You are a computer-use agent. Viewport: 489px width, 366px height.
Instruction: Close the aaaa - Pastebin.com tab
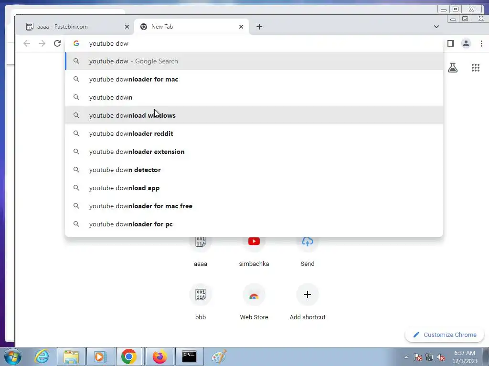coord(127,27)
